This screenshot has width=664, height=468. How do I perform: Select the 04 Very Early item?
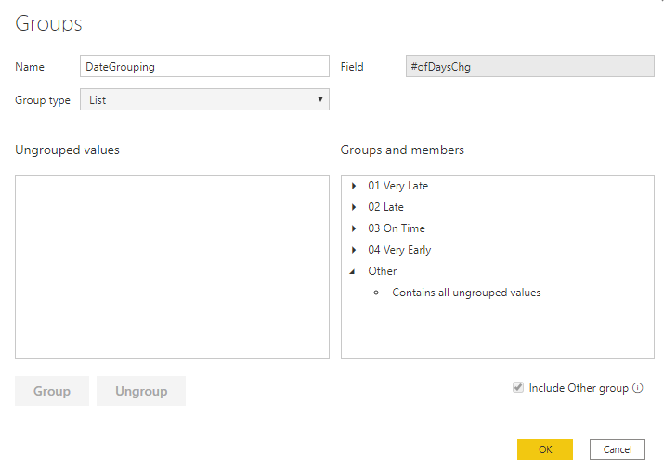click(x=399, y=250)
